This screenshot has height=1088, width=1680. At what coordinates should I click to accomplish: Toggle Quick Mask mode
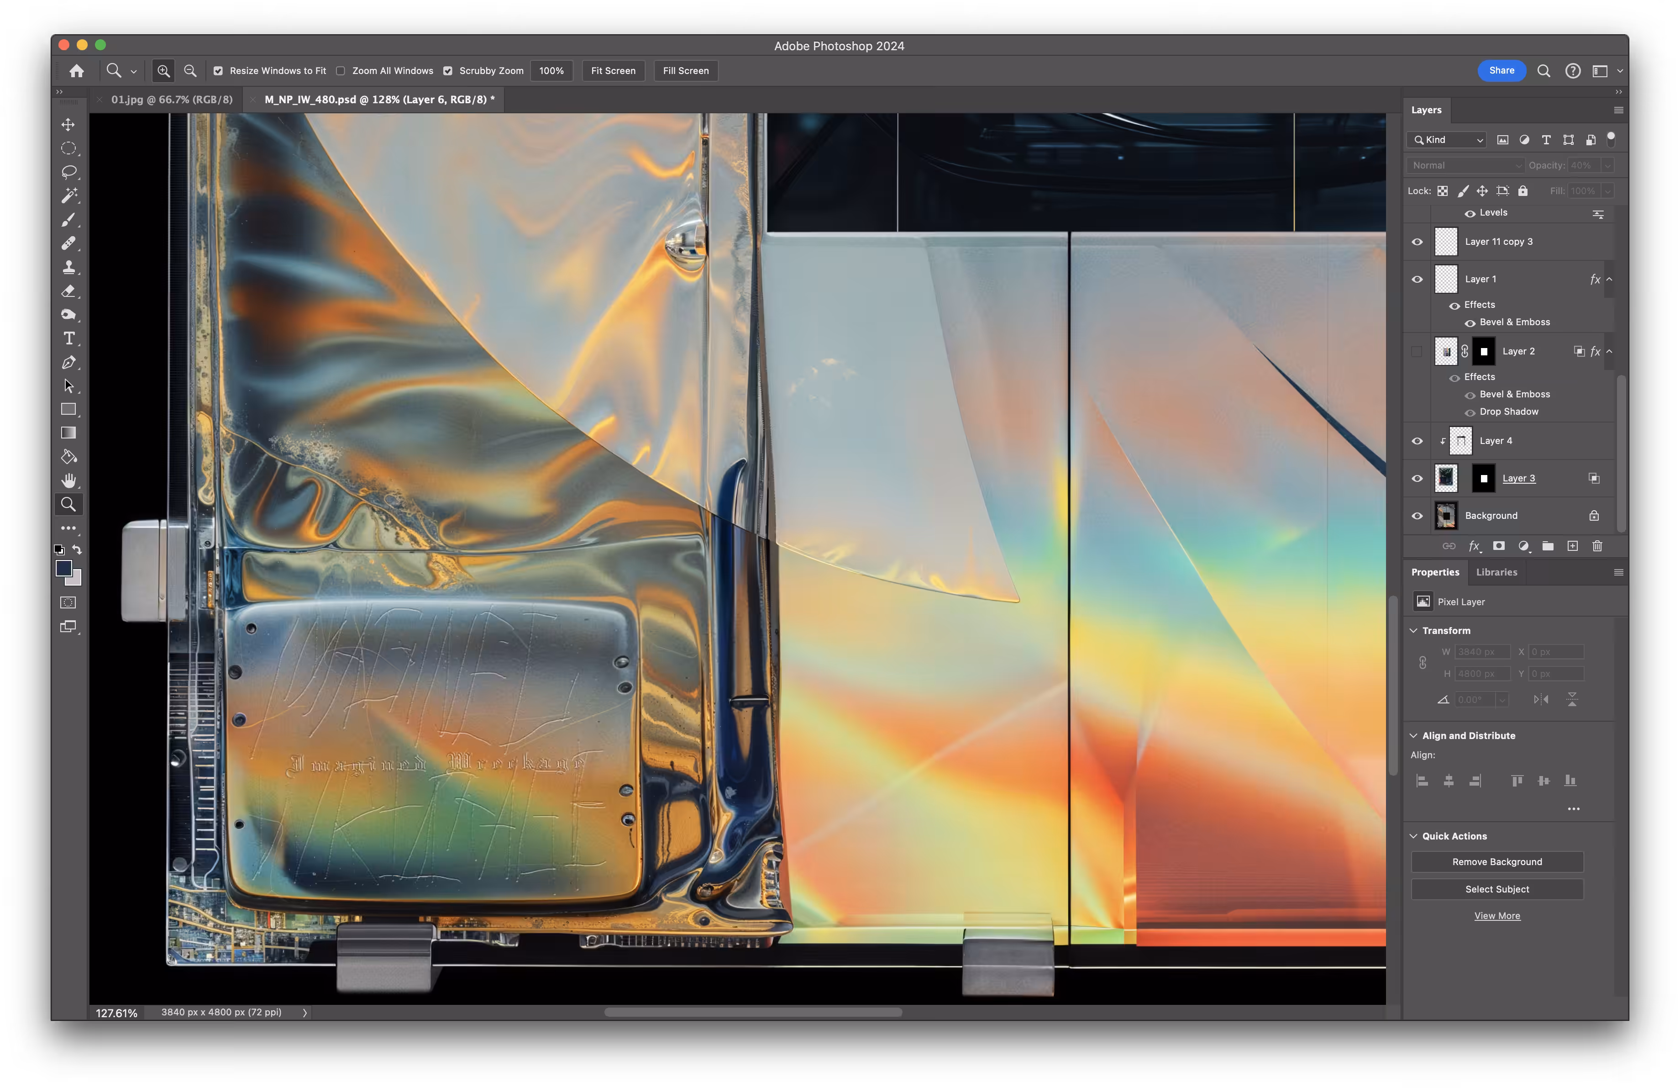[68, 602]
